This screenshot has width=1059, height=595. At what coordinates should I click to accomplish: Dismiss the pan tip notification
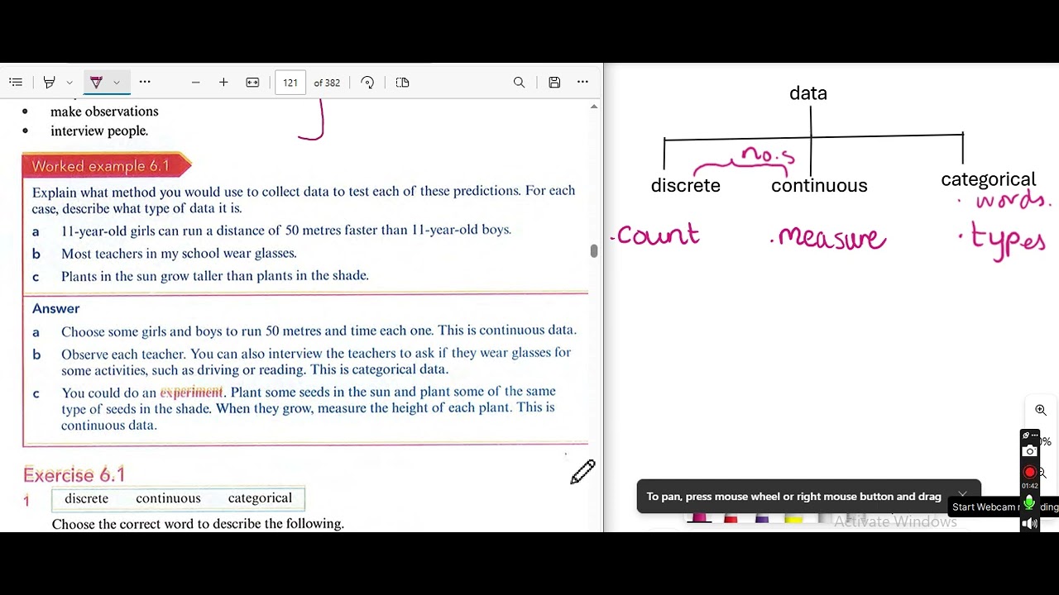[962, 494]
